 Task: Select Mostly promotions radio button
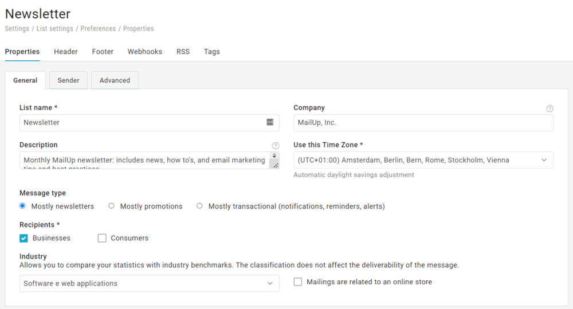pyautogui.click(x=112, y=206)
